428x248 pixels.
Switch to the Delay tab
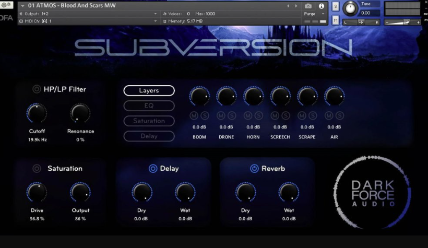tap(149, 136)
